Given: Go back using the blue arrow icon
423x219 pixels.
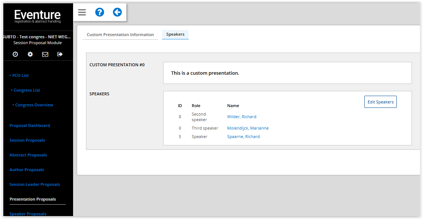Looking at the screenshot, I should coord(117,12).
